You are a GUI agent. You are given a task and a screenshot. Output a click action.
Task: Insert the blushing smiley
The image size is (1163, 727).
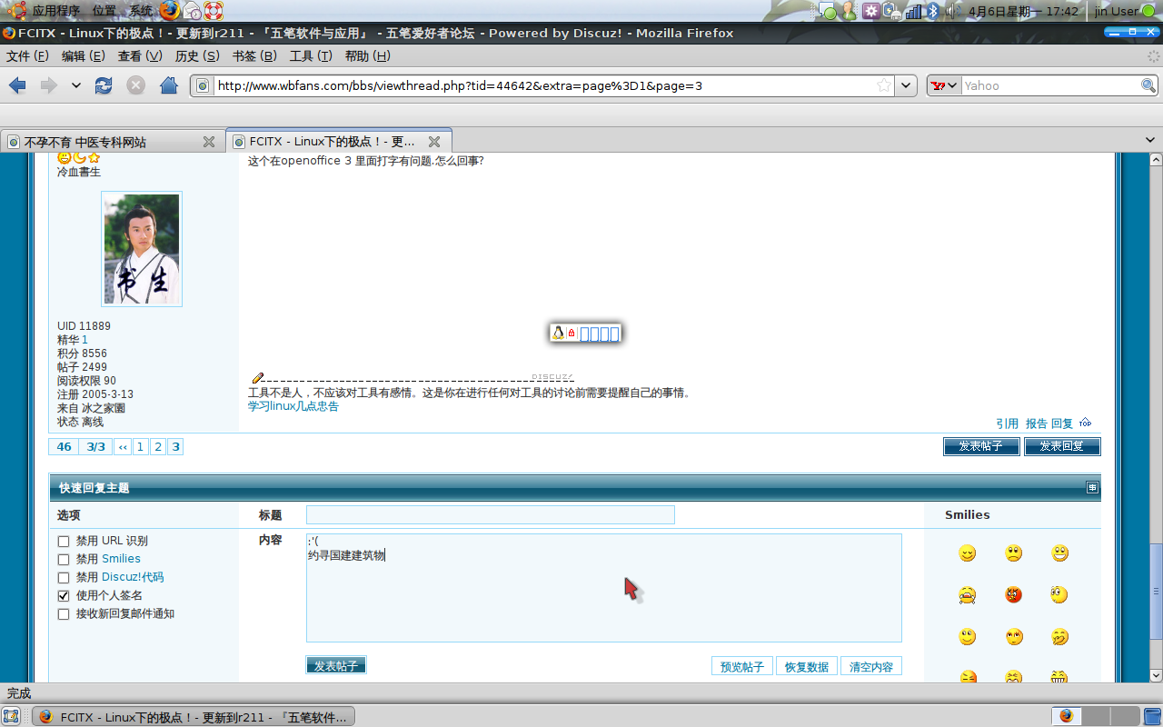(x=1014, y=637)
